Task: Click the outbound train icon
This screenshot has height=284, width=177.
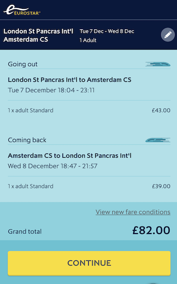Action: (158, 64)
